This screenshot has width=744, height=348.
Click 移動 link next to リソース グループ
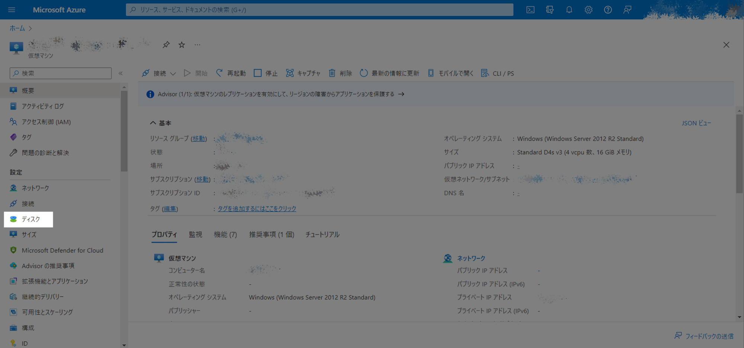pos(199,138)
